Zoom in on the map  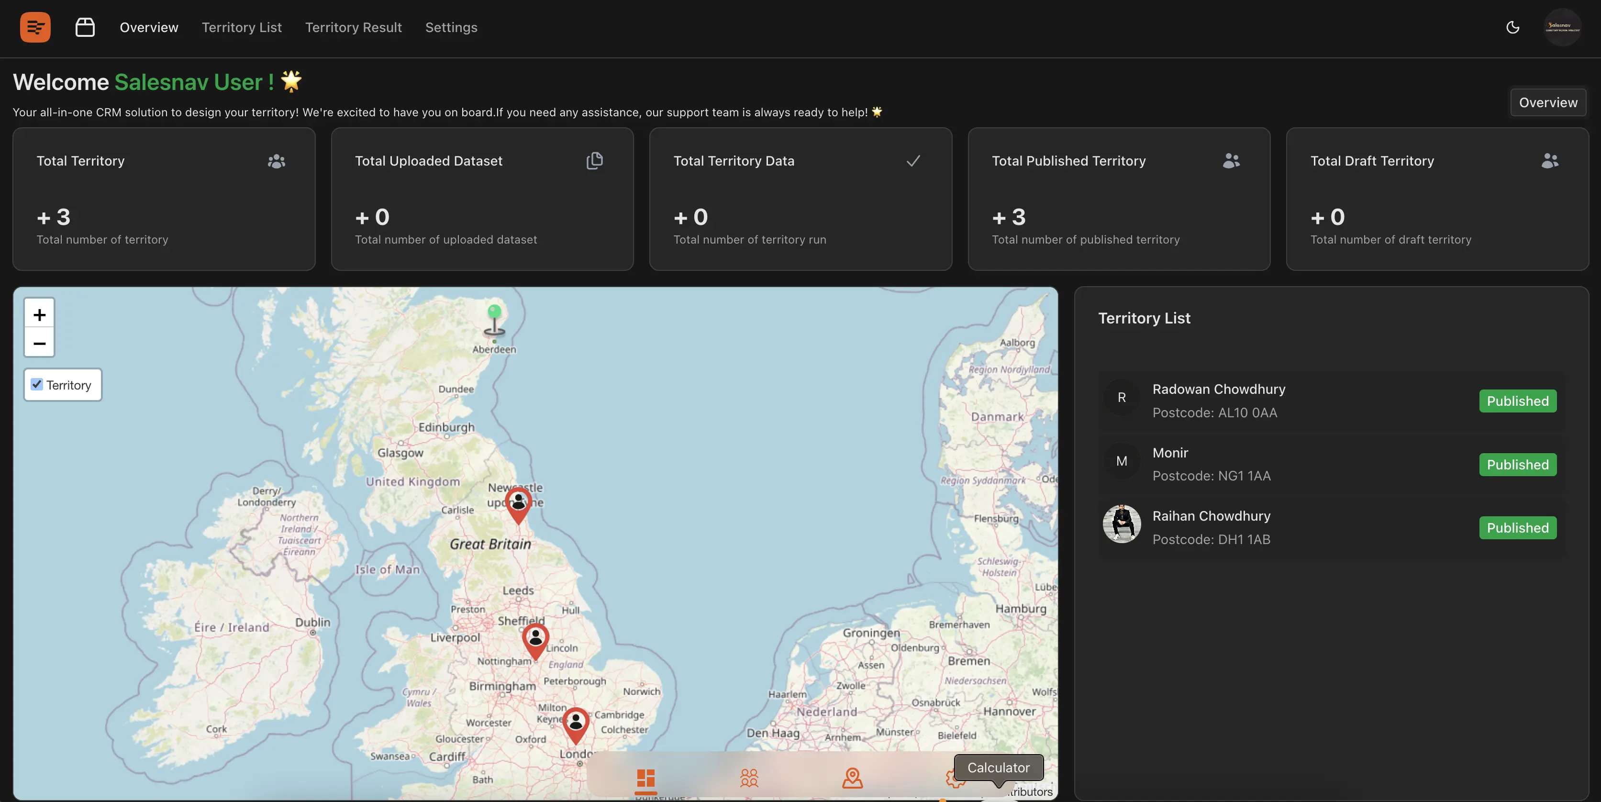[x=39, y=314]
